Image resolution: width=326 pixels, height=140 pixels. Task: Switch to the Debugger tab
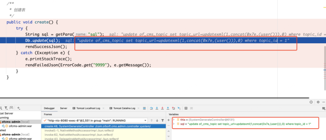point(49,108)
